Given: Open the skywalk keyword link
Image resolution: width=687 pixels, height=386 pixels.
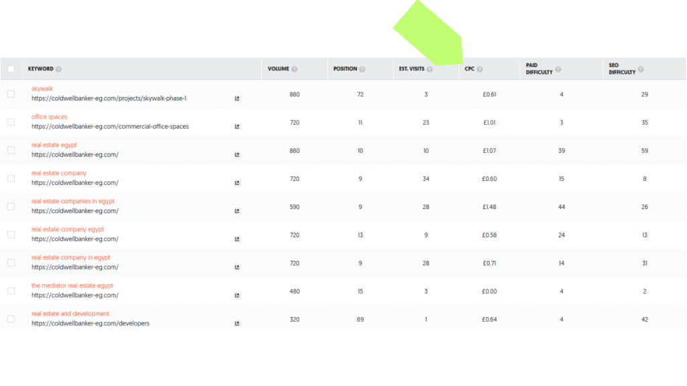Looking at the screenshot, I should tap(42, 88).
